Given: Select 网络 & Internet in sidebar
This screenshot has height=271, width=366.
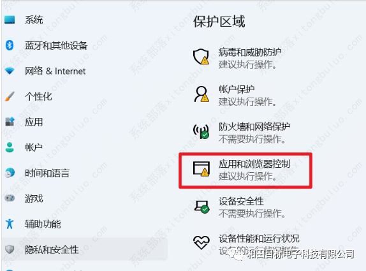Looking at the screenshot, I should (85, 71).
